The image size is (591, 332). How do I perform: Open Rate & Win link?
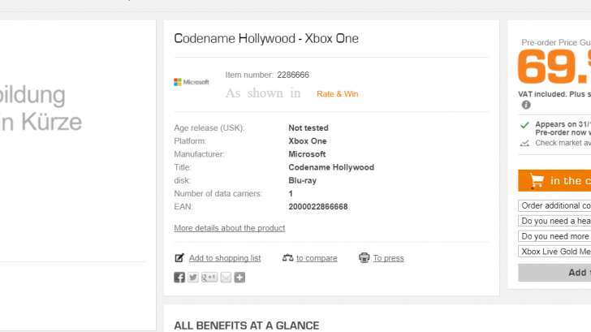(338, 94)
